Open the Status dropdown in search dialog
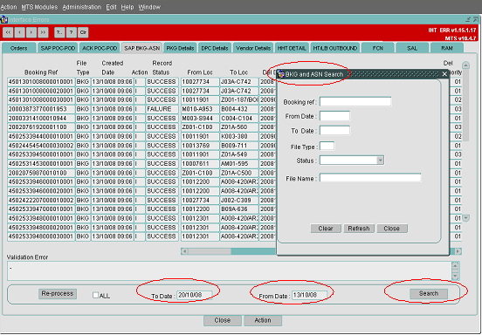Viewport: 482px width, 335px height. [380, 161]
